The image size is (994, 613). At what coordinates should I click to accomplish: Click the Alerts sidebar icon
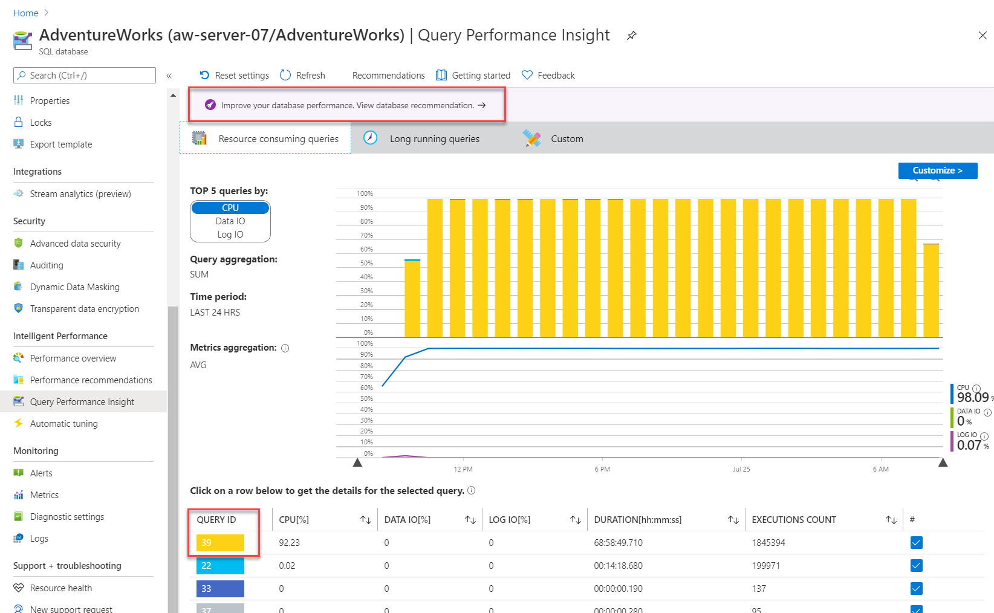[19, 473]
